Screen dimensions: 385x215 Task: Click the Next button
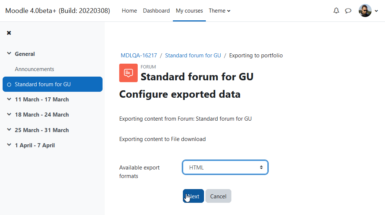coord(193,196)
